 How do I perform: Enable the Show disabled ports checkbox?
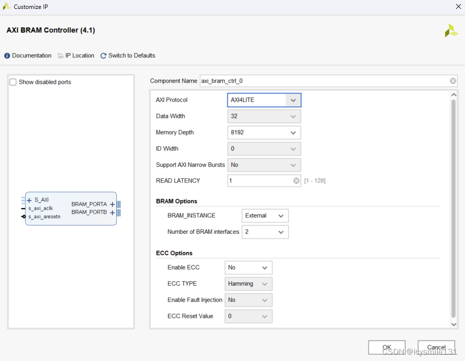[13, 82]
